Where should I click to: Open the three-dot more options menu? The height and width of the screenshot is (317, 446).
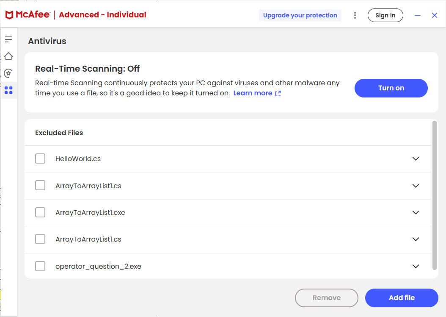pos(355,15)
